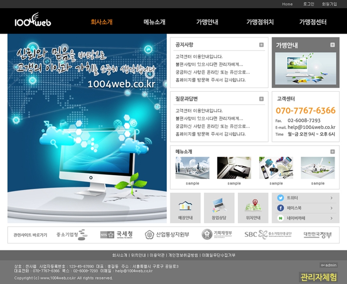Click the 로그인 link at top
Viewport: 347px width, 284px height.
308,4
